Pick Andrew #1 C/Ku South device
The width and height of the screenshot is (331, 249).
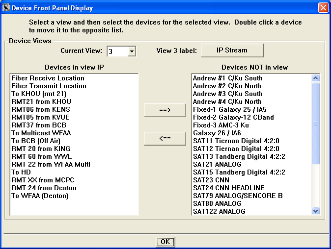pos(227,78)
